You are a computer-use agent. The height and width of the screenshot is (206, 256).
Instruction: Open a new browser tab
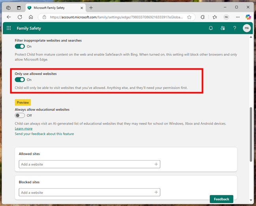click(91, 8)
